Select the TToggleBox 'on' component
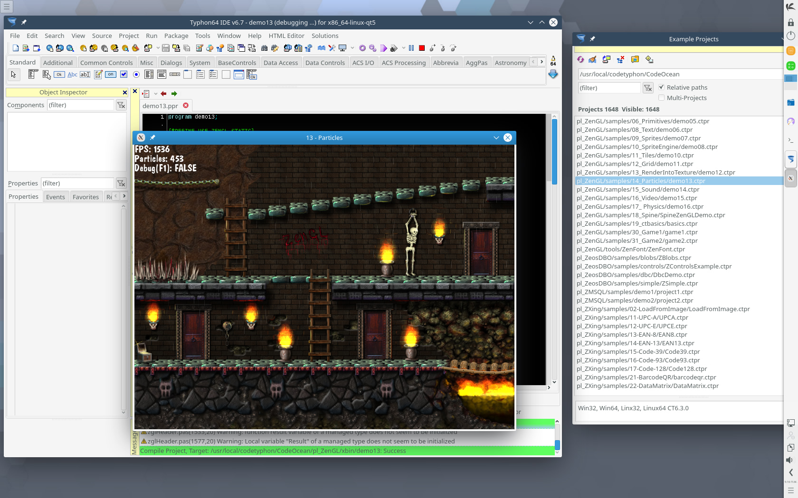The width and height of the screenshot is (798, 498). point(111,74)
